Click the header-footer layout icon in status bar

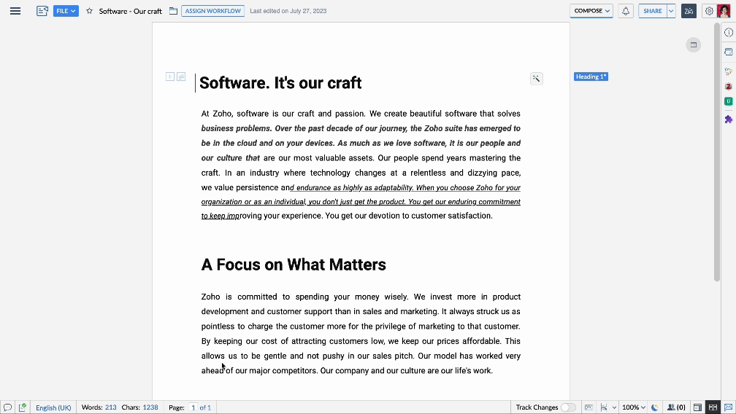697,407
